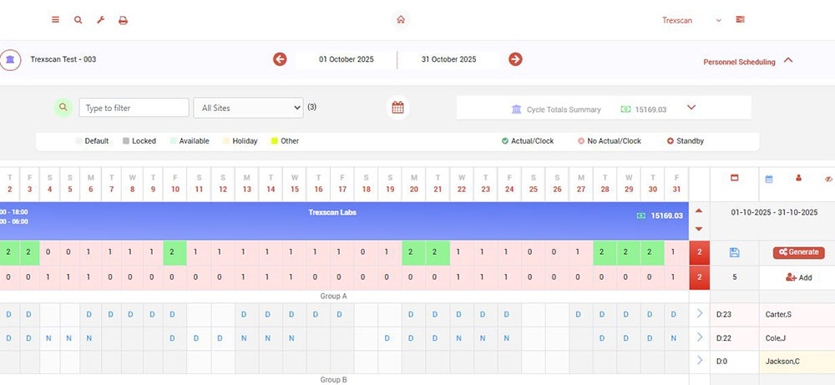This screenshot has width=835, height=385.
Task: Click the Trexscan Labs site title
Action: click(332, 212)
